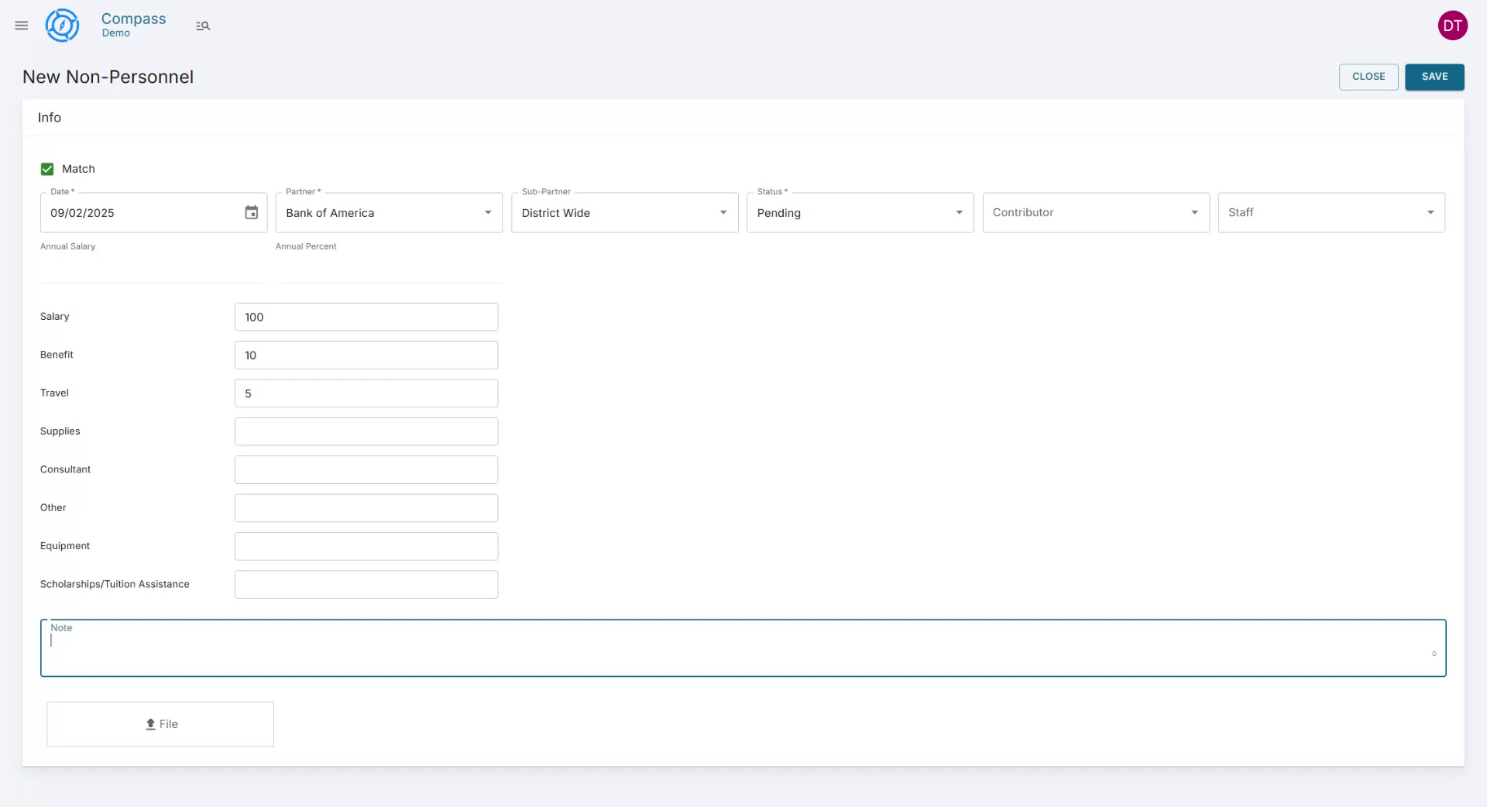Click the File upload icon
1487x807 pixels.
(x=150, y=724)
